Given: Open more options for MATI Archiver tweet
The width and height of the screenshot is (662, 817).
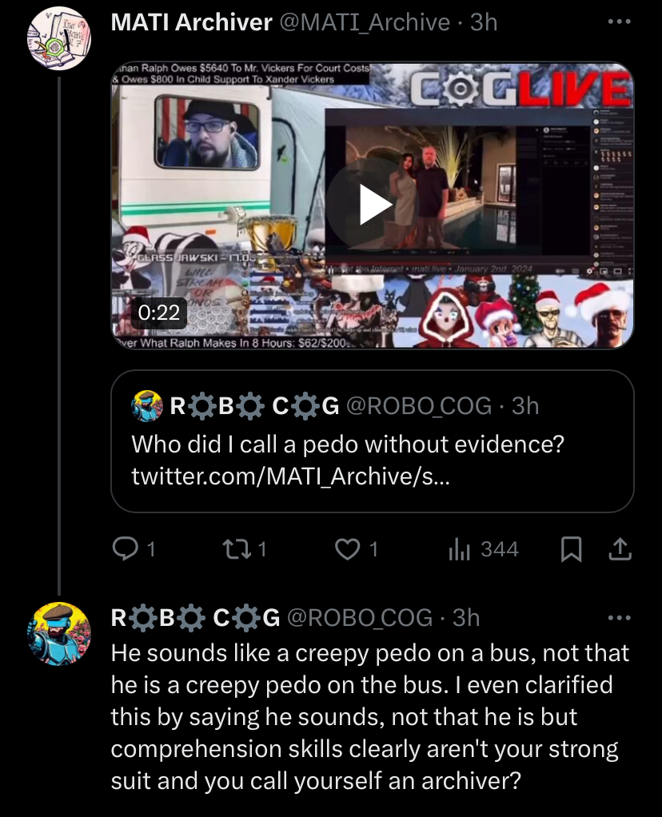Looking at the screenshot, I should click(x=620, y=22).
